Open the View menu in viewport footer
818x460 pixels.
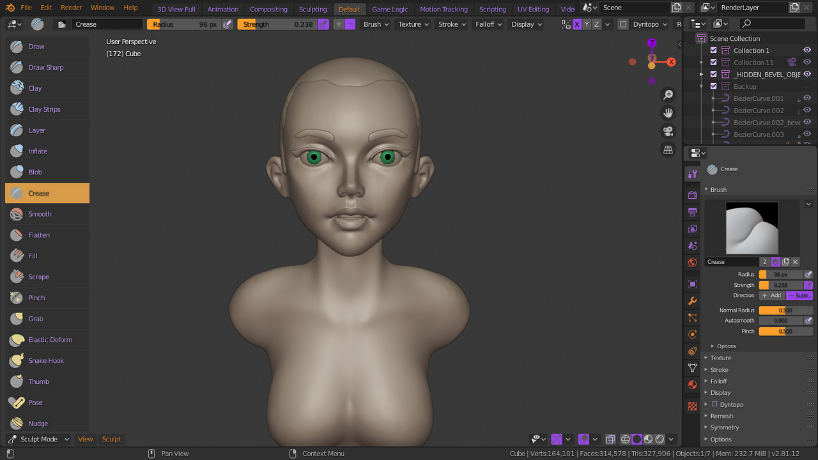(x=85, y=439)
